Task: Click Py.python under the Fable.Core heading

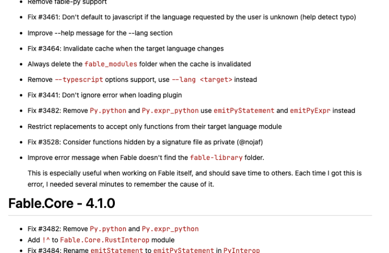Action: [108, 229]
